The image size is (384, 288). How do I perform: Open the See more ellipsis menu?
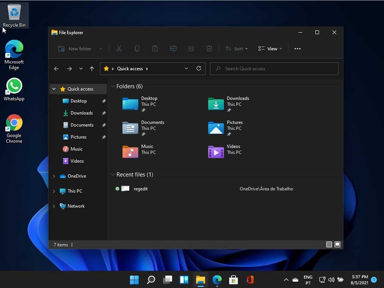[x=298, y=49]
